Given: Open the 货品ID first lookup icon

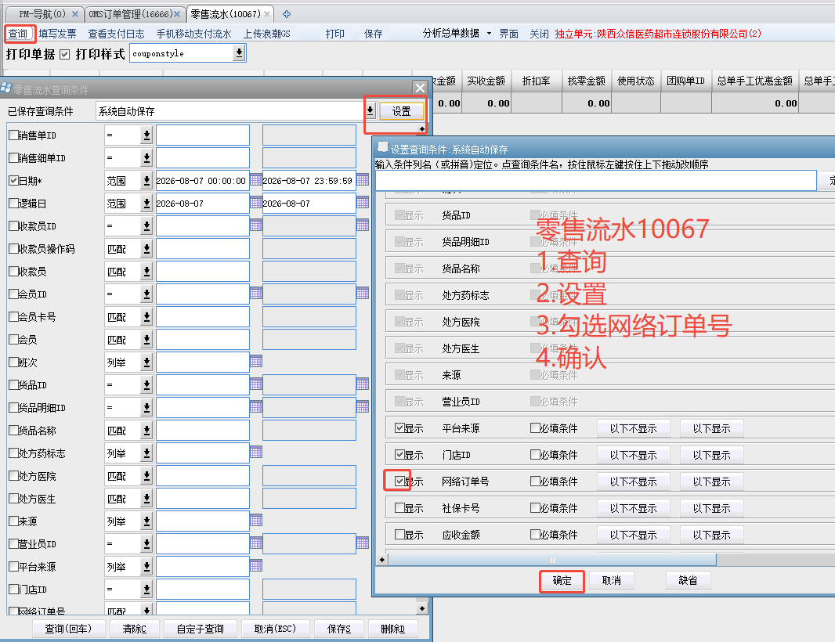Looking at the screenshot, I should click(x=256, y=384).
